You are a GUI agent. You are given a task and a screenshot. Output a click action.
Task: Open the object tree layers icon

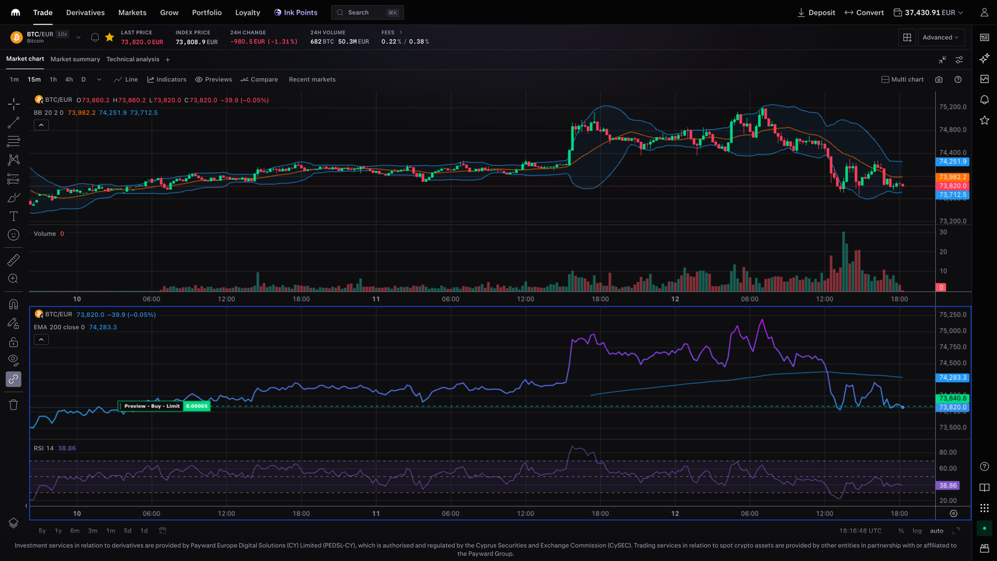(x=14, y=523)
